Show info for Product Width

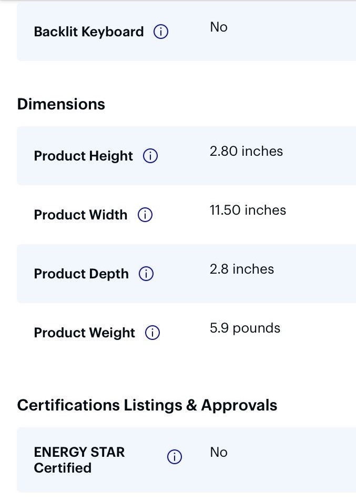[145, 215]
